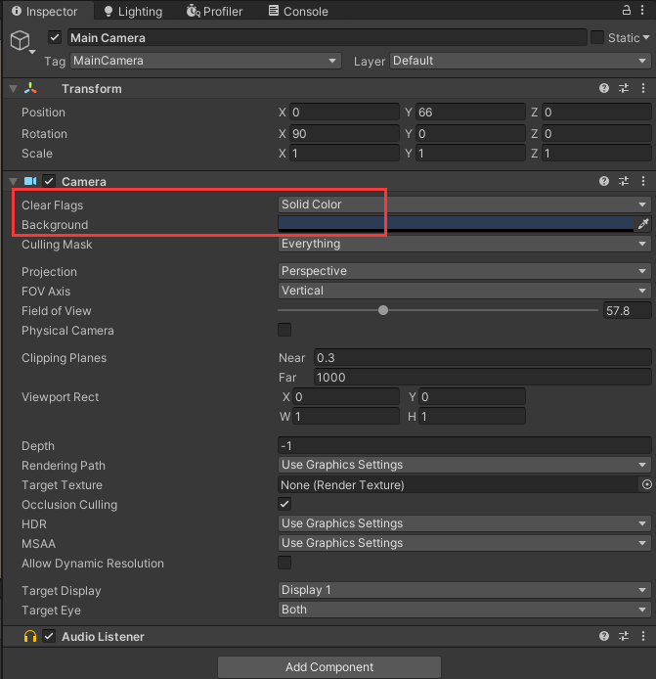Click the Rotation X field
The width and height of the screenshot is (656, 679).
coord(344,133)
